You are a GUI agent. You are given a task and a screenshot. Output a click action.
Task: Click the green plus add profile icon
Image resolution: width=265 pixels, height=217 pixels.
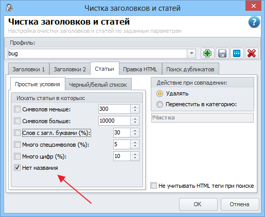[x=207, y=53]
